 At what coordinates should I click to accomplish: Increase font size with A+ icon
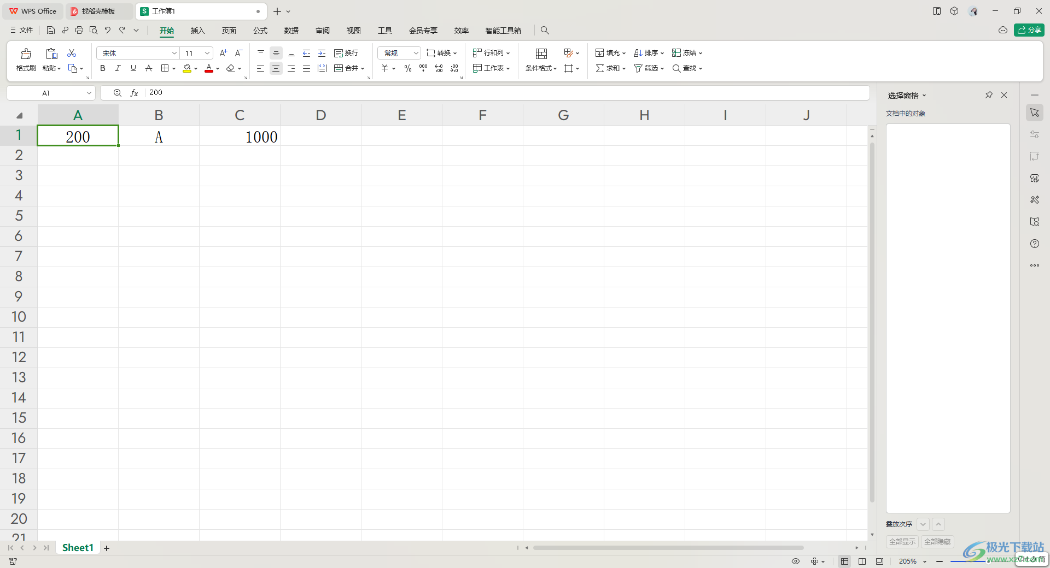click(x=223, y=53)
